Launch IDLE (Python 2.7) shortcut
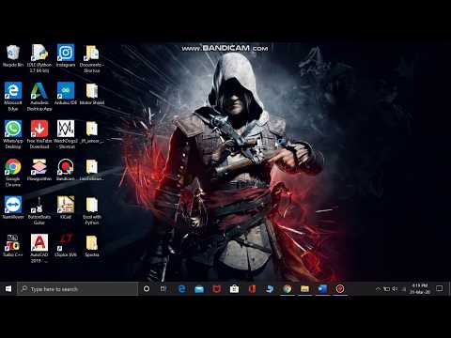The image size is (451, 338). pos(39,58)
